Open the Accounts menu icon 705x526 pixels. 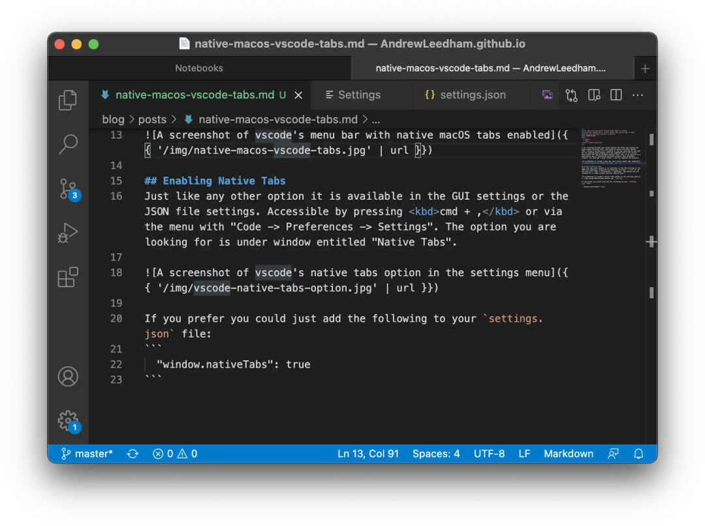(x=68, y=377)
